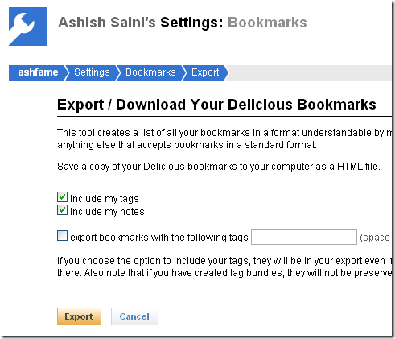Click the Cancel button

134,316
